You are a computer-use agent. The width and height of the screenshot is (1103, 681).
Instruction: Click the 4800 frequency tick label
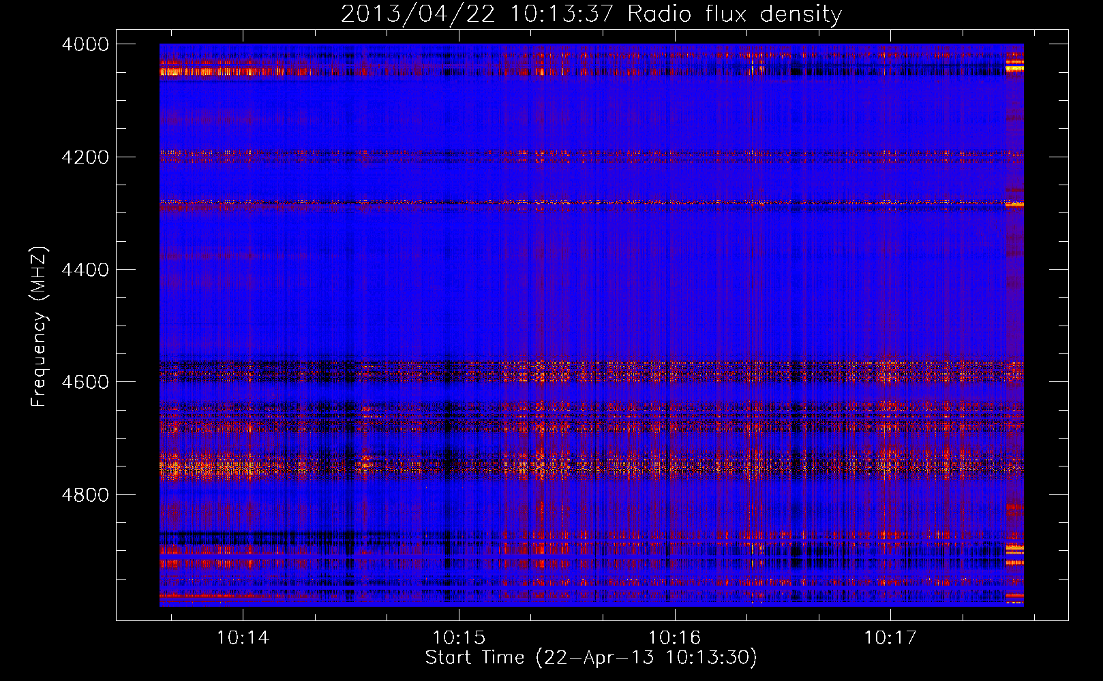pyautogui.click(x=85, y=494)
